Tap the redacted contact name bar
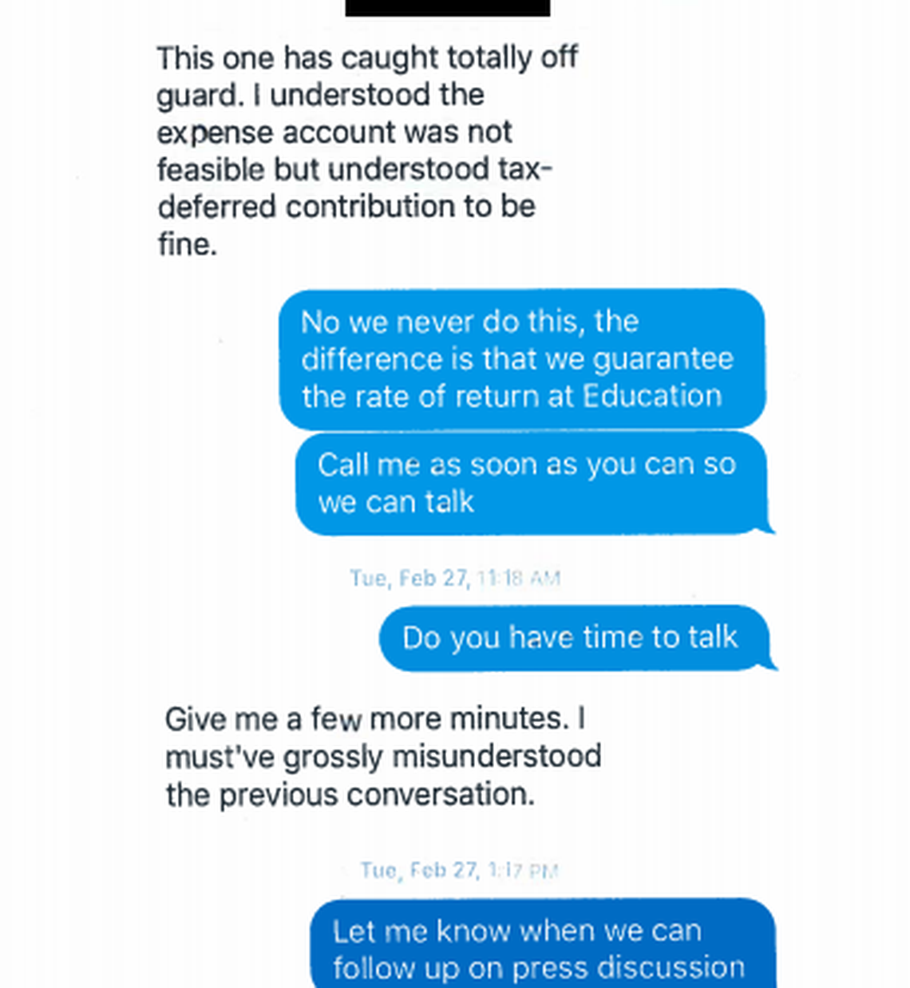This screenshot has width=910, height=988. tap(447, 8)
